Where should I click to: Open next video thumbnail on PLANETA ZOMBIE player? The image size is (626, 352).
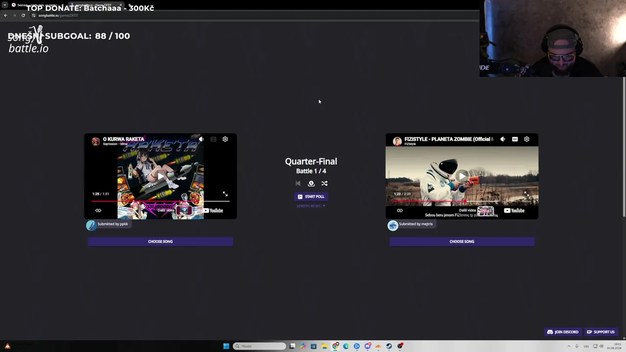click(486, 211)
